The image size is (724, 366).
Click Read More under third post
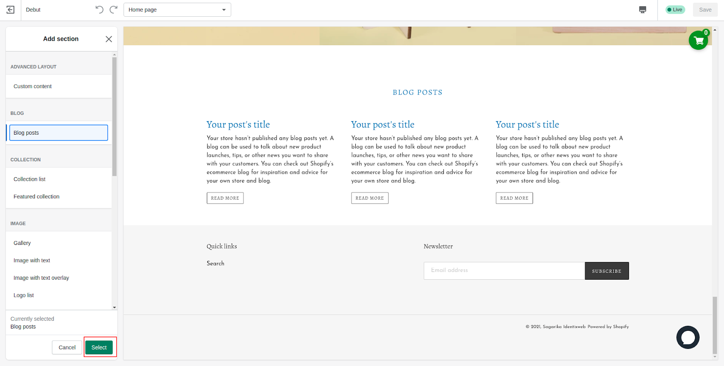pyautogui.click(x=514, y=198)
